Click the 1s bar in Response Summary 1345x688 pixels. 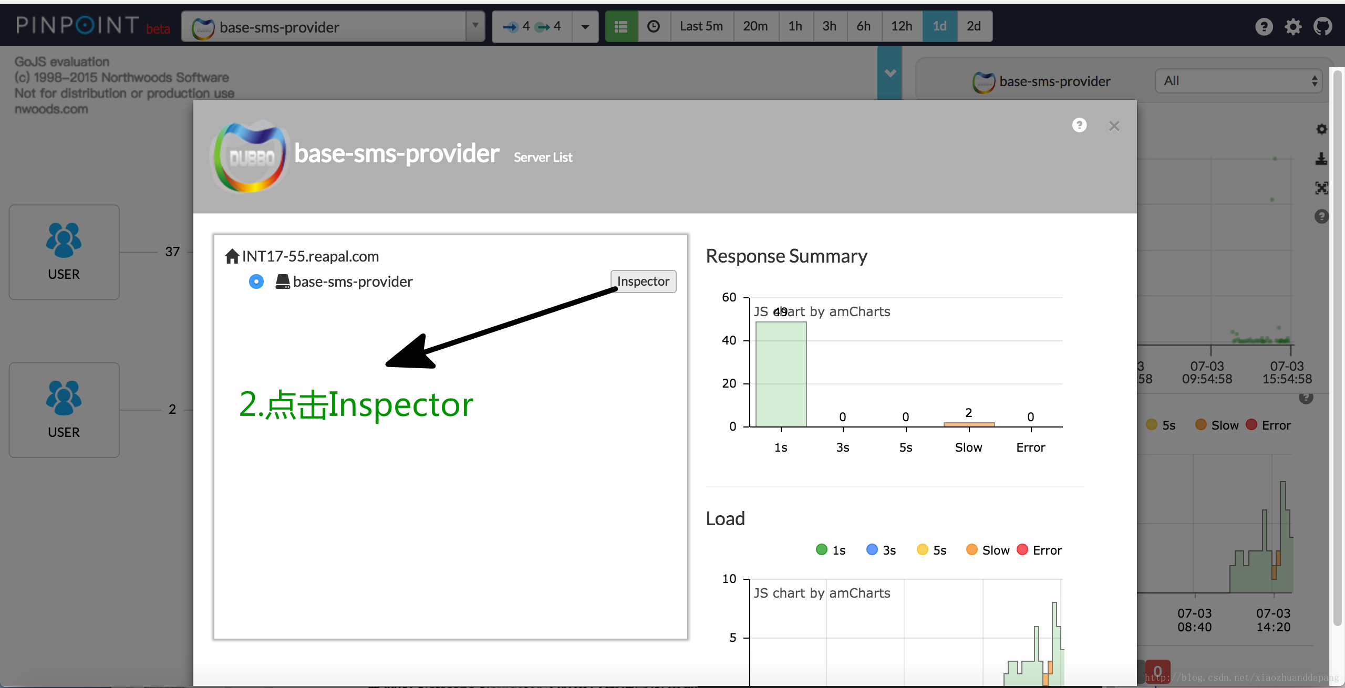[781, 374]
